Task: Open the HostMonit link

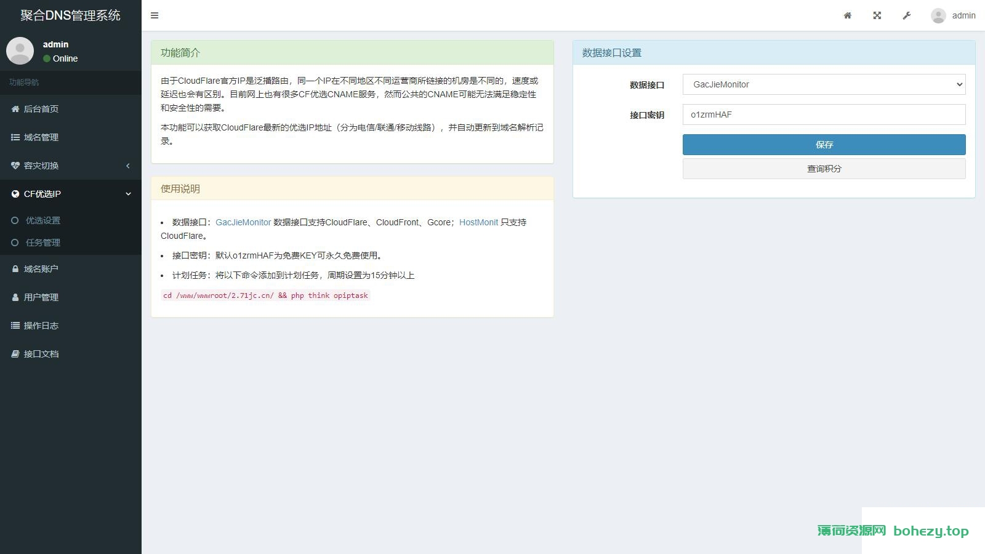Action: [478, 222]
